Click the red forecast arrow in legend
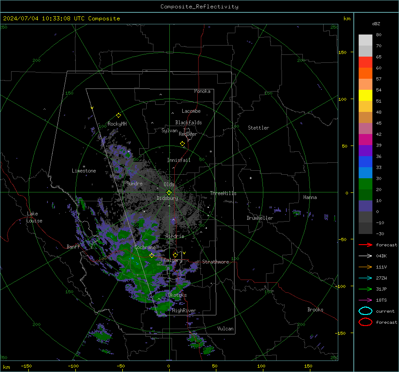 (365, 245)
